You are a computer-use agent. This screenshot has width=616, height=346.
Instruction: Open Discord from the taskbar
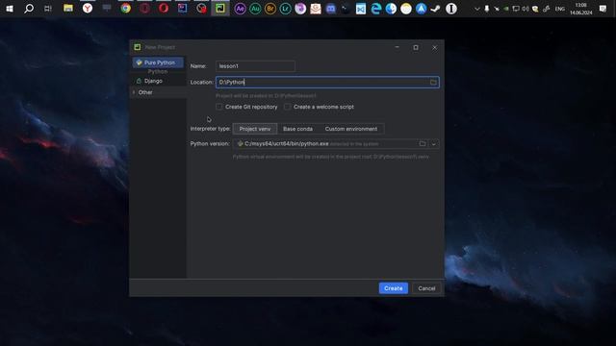tap(331, 9)
